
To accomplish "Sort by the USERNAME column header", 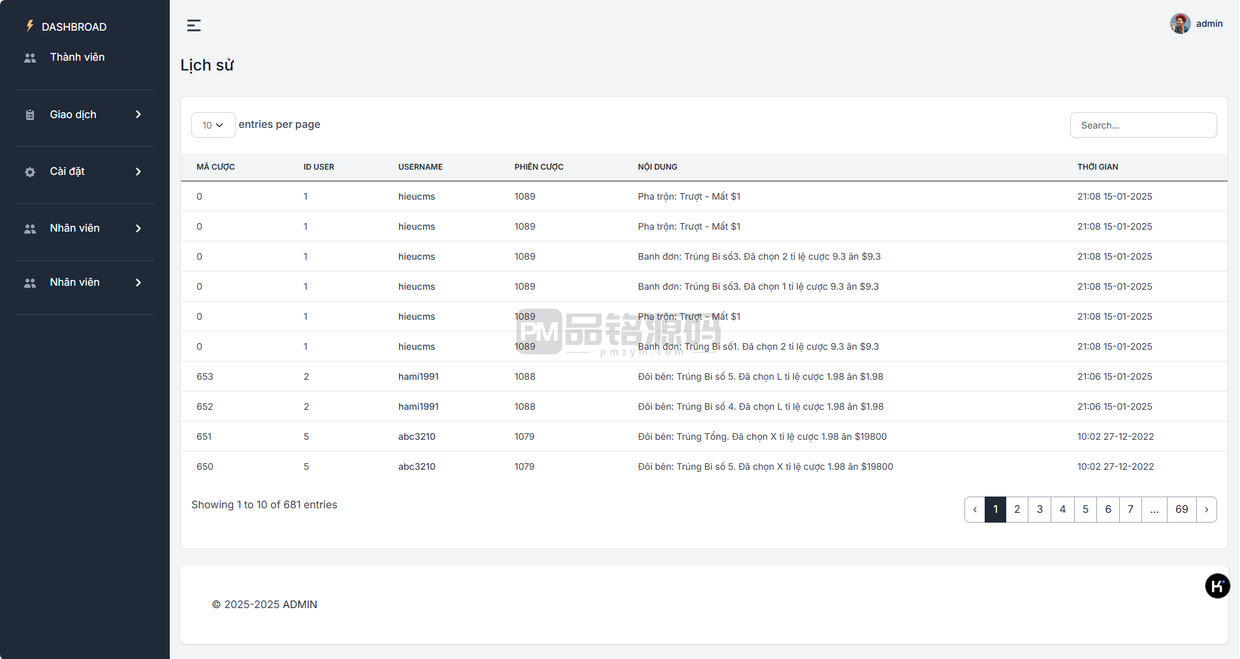I will (x=421, y=167).
